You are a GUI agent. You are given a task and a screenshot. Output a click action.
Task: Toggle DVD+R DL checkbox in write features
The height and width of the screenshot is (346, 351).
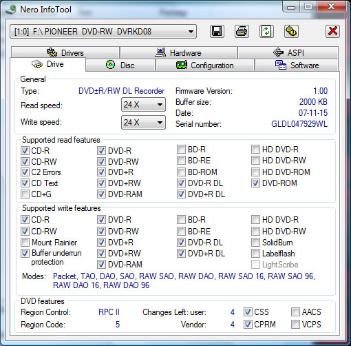181,254
